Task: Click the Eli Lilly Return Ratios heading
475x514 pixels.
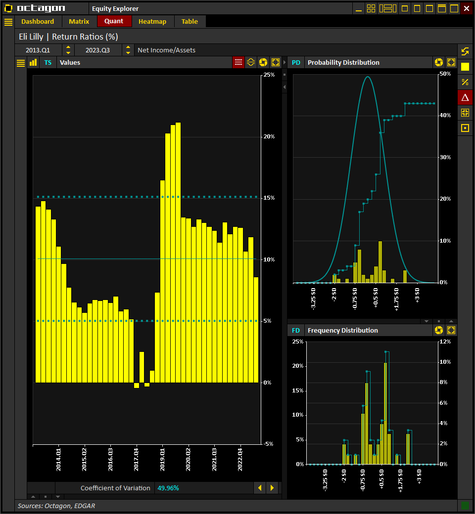Action: (x=68, y=37)
